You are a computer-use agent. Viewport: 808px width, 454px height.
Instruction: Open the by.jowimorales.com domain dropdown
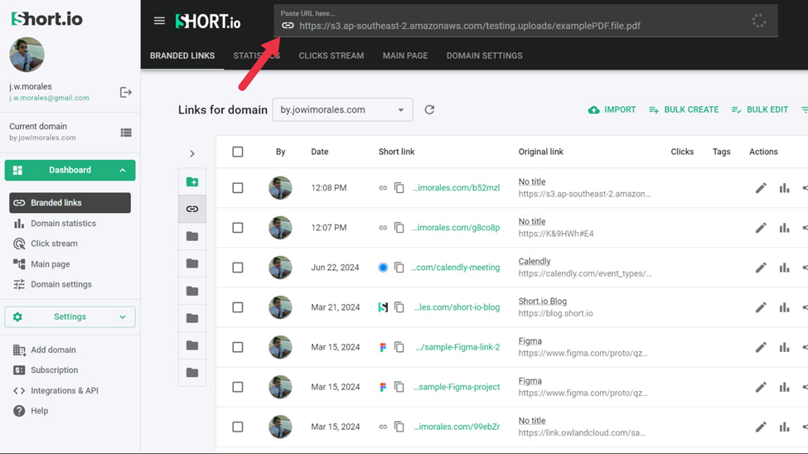coord(342,109)
